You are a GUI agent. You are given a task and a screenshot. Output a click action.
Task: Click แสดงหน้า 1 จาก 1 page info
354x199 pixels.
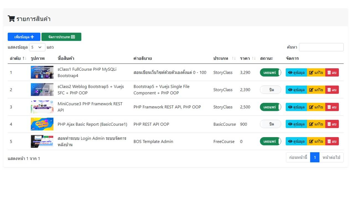[24, 158]
